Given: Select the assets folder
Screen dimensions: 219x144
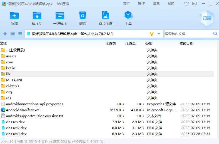Looking at the screenshot, I should (107, 56).
